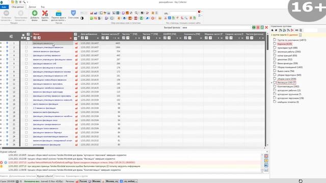Screen dimensions: 326x183
Task: Tick the checkbox of row 20
Action: coord(26,120)
